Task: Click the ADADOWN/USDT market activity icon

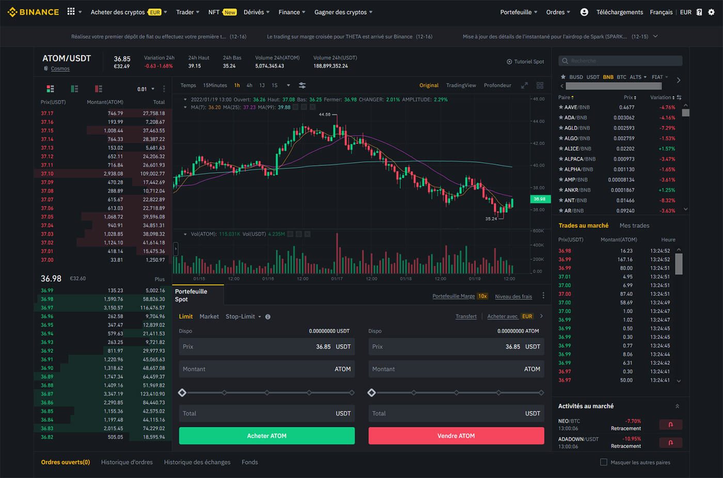Action: pyautogui.click(x=670, y=443)
